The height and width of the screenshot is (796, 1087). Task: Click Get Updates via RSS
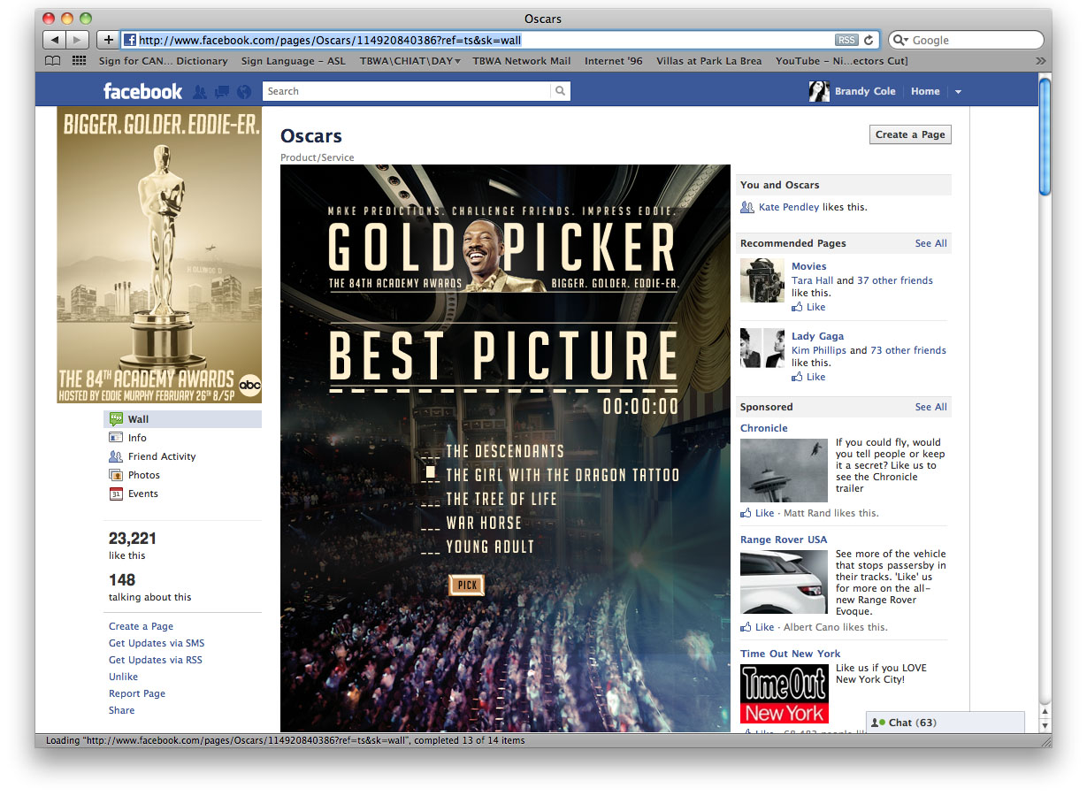(156, 660)
